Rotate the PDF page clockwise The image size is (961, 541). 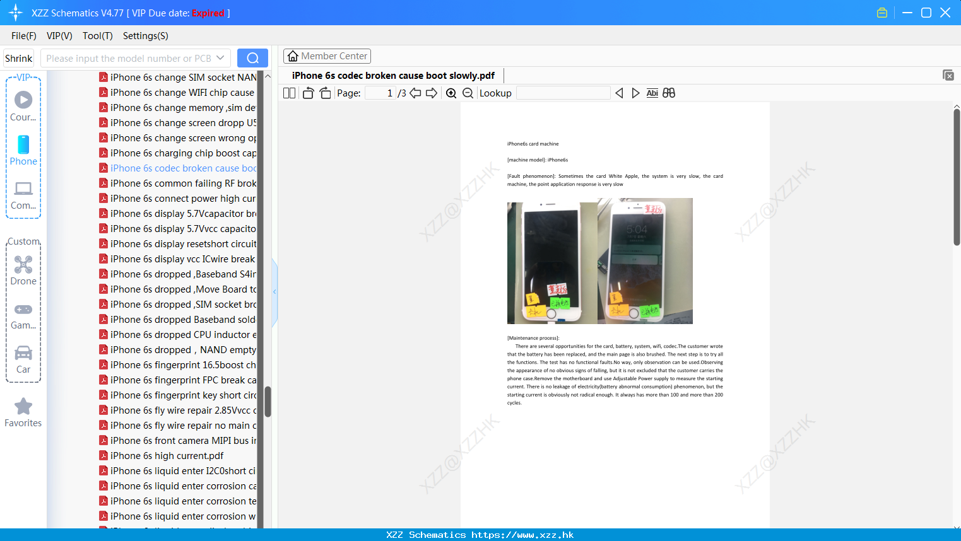(x=325, y=93)
